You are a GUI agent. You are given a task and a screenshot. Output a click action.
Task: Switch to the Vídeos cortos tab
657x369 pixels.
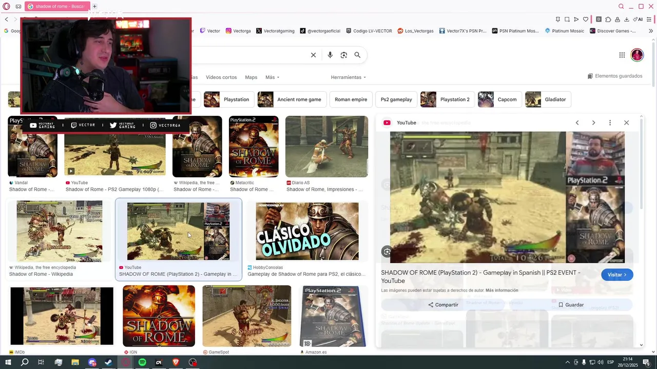click(x=221, y=77)
